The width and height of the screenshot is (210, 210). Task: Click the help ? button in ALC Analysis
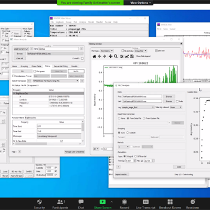coord(119,167)
